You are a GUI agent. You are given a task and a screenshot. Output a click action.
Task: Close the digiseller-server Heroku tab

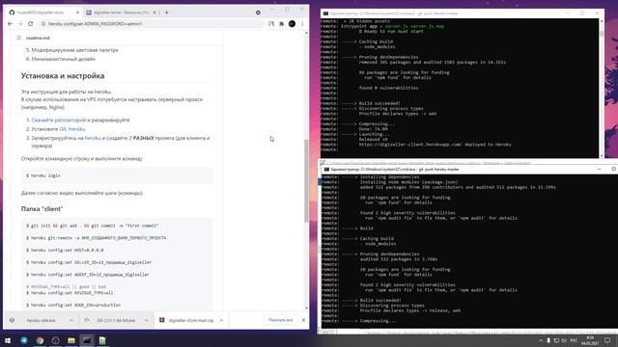[x=154, y=13]
